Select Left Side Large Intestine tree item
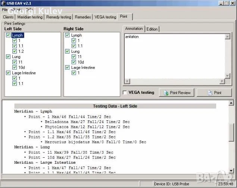The height and width of the screenshot is (188, 237). [x=24, y=73]
